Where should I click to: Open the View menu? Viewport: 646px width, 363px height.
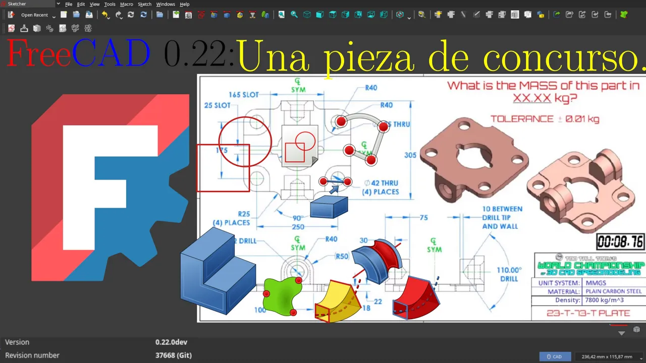pos(94,4)
